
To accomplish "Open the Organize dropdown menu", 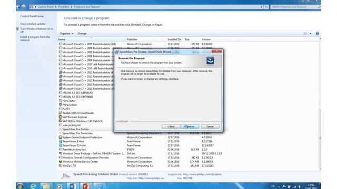I will [66, 34].
